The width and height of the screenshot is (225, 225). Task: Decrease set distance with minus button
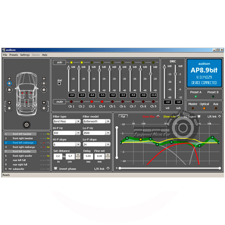(78, 158)
